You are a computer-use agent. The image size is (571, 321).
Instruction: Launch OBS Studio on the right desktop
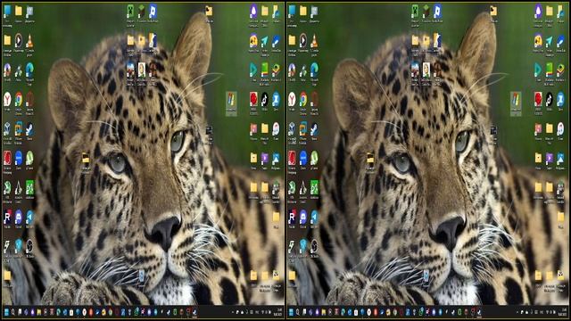tap(315, 246)
